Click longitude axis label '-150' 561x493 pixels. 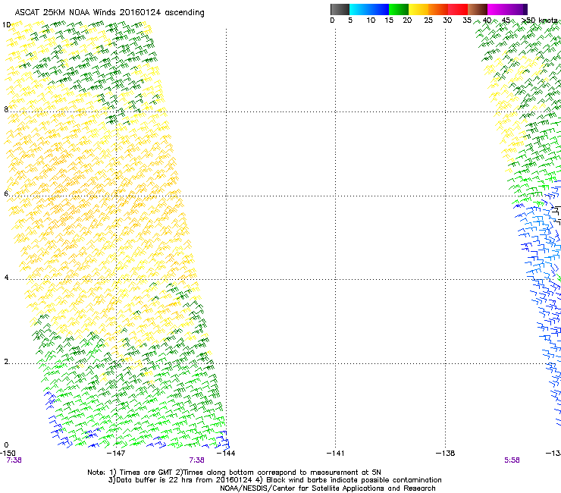click(8, 454)
